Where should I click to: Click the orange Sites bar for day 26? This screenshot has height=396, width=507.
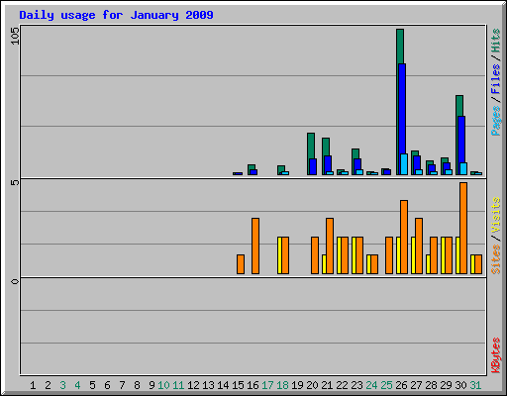pyautogui.click(x=404, y=237)
